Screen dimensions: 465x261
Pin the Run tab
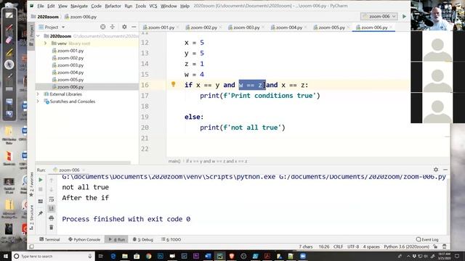click(x=41, y=213)
